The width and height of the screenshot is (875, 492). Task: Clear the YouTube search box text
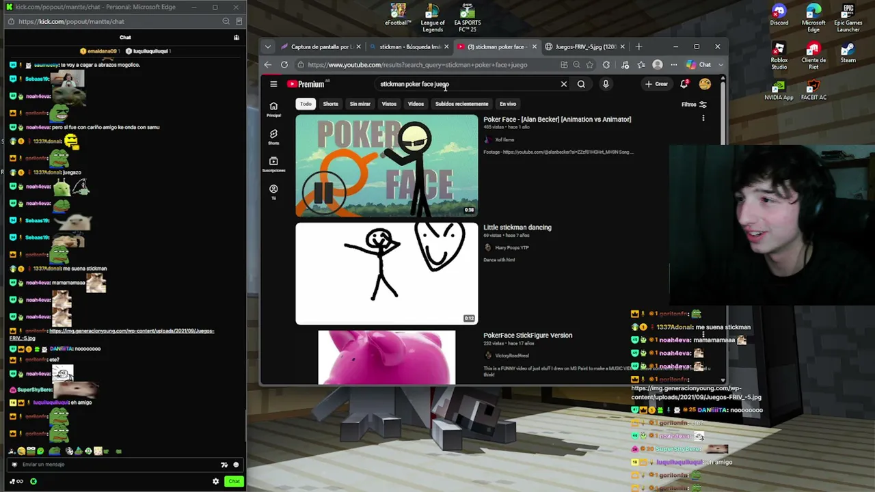point(564,84)
